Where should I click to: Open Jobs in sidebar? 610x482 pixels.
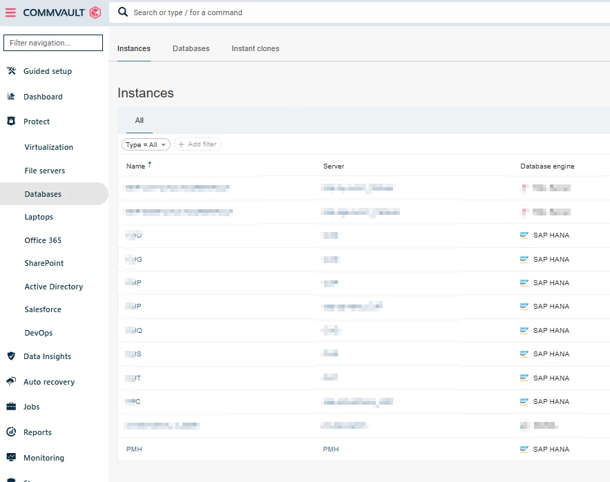click(32, 407)
